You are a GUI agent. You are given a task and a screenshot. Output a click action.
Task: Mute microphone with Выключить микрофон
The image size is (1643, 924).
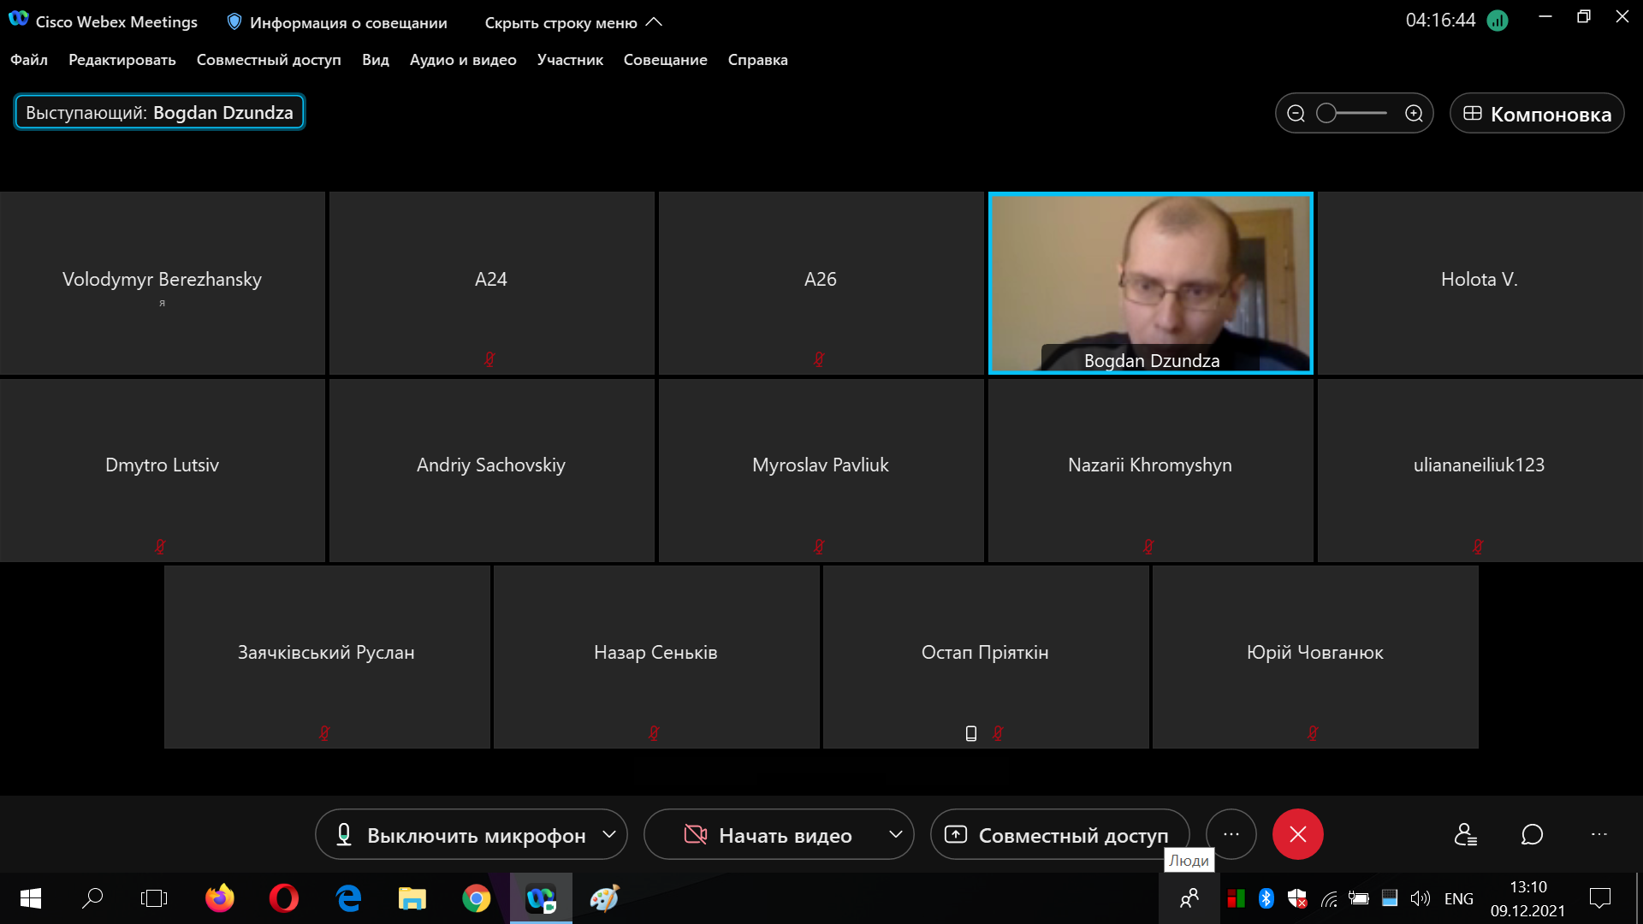pyautogui.click(x=460, y=835)
